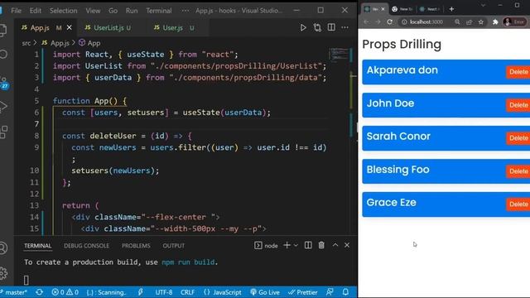Delete Grace Eze in browser

(x=518, y=204)
